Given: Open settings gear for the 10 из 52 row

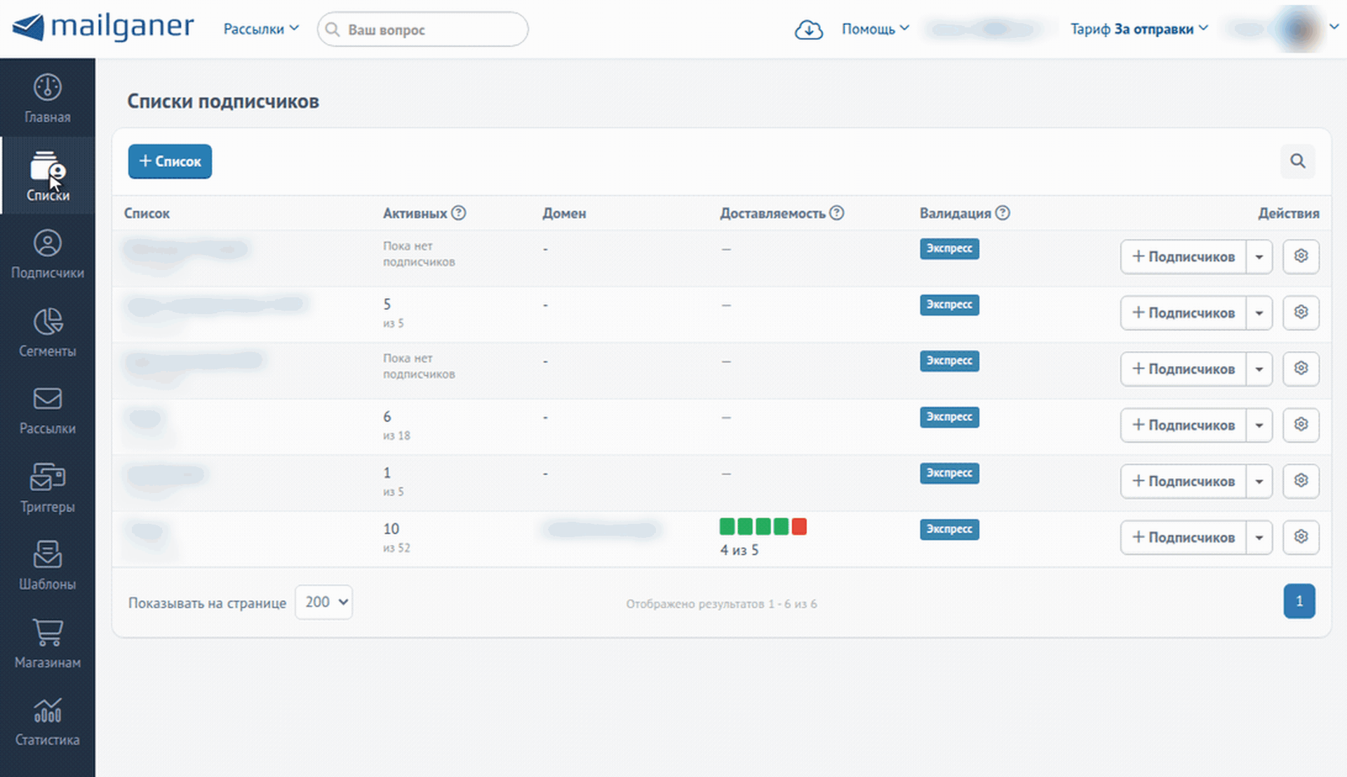Looking at the screenshot, I should 1301,536.
